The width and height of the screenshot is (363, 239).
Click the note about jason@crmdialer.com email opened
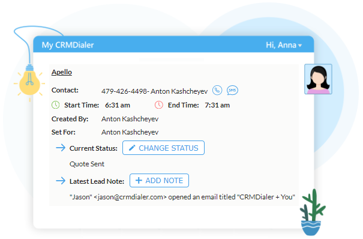(x=182, y=197)
